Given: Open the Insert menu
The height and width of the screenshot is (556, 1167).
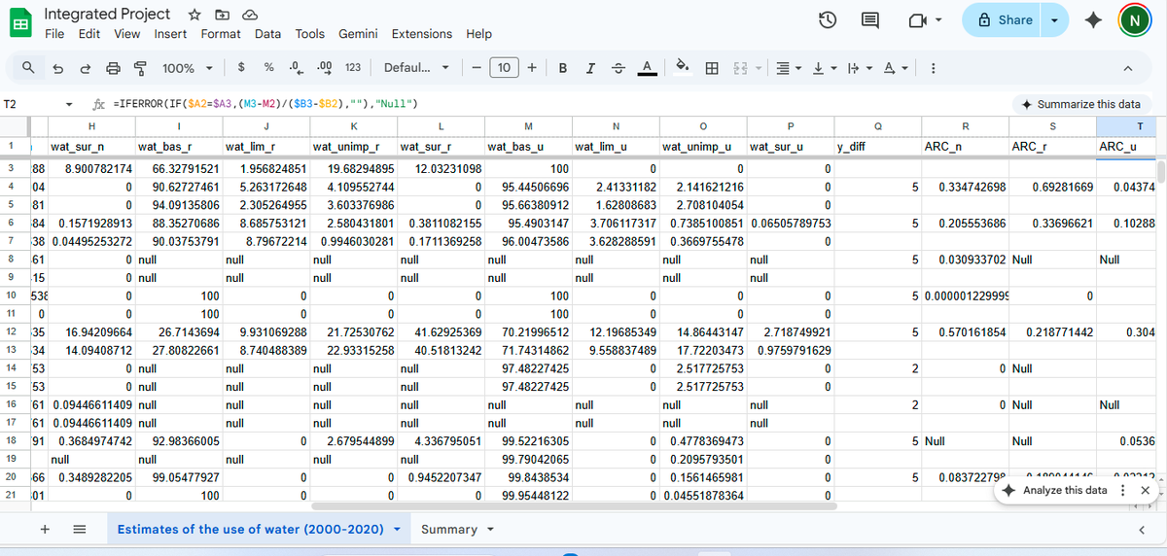Looking at the screenshot, I should click(x=171, y=34).
